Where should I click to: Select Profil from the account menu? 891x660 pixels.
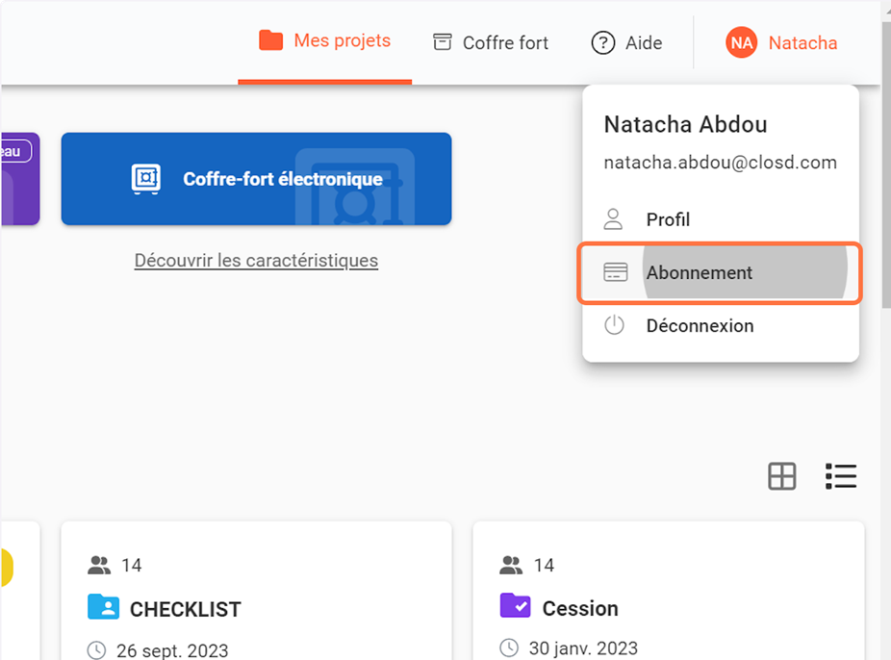pyautogui.click(x=668, y=219)
